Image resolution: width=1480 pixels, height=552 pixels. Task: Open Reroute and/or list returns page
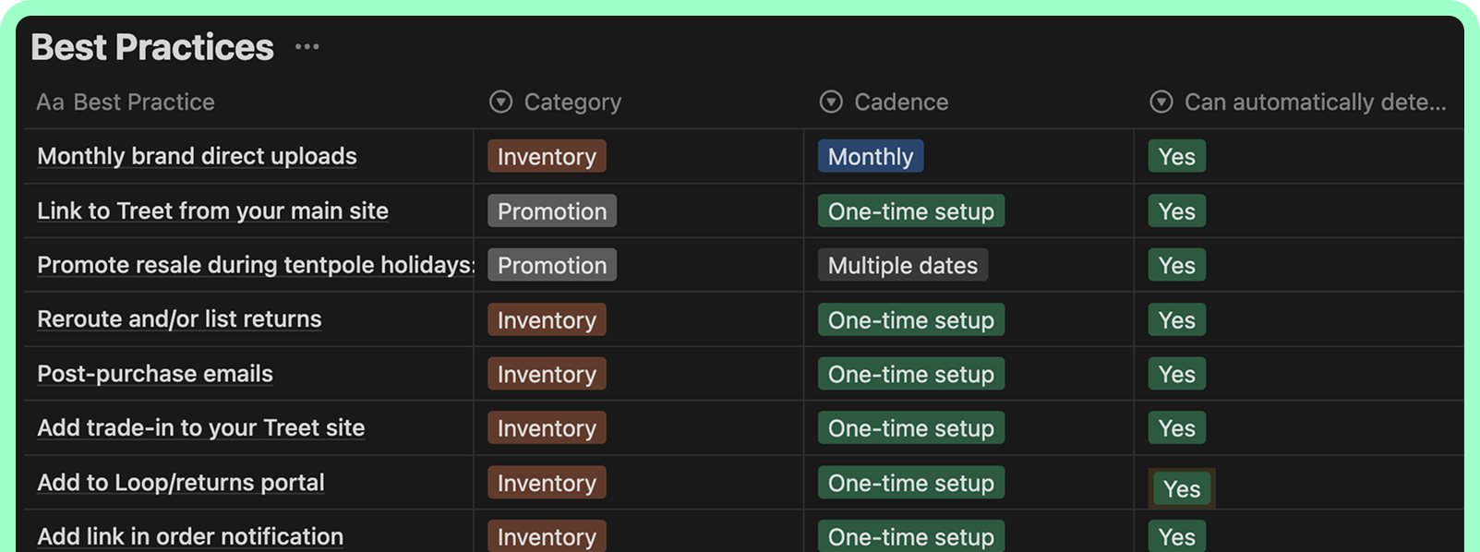point(179,318)
